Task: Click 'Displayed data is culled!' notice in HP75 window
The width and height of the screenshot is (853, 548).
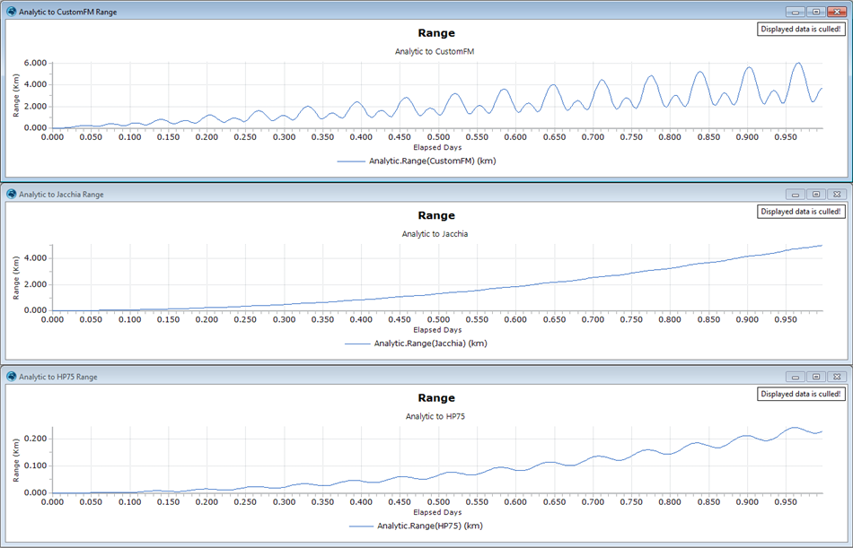Action: point(801,394)
